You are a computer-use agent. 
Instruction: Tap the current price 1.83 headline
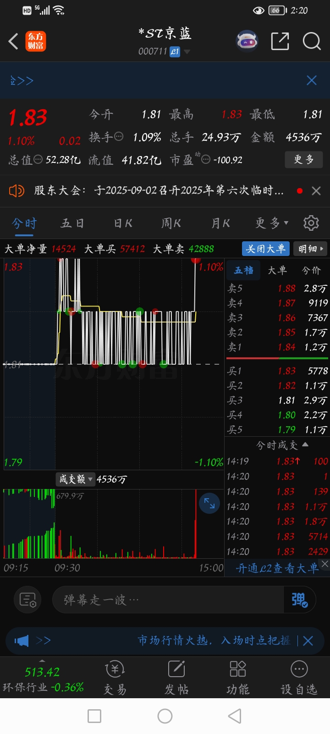click(27, 118)
